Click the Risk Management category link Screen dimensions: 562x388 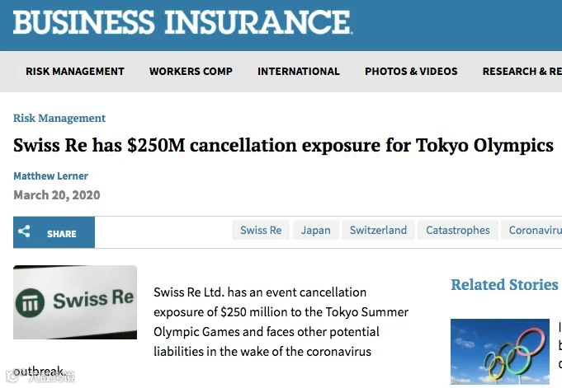[x=59, y=118]
